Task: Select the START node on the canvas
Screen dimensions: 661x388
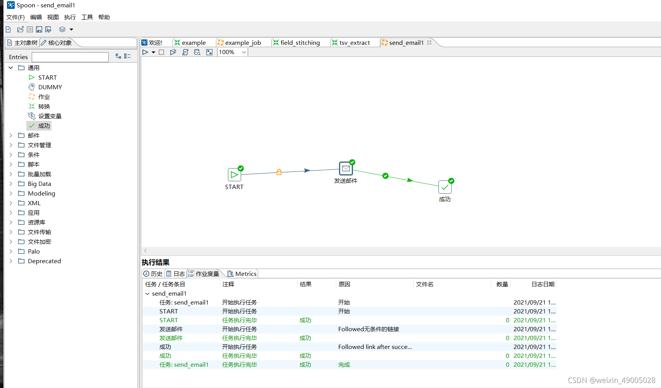Action: [235, 175]
